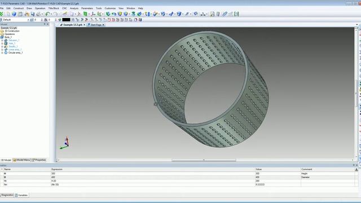Click the yellow-blue shield Boolean icon
361x203 pixels.
pyautogui.click(x=120, y=14)
